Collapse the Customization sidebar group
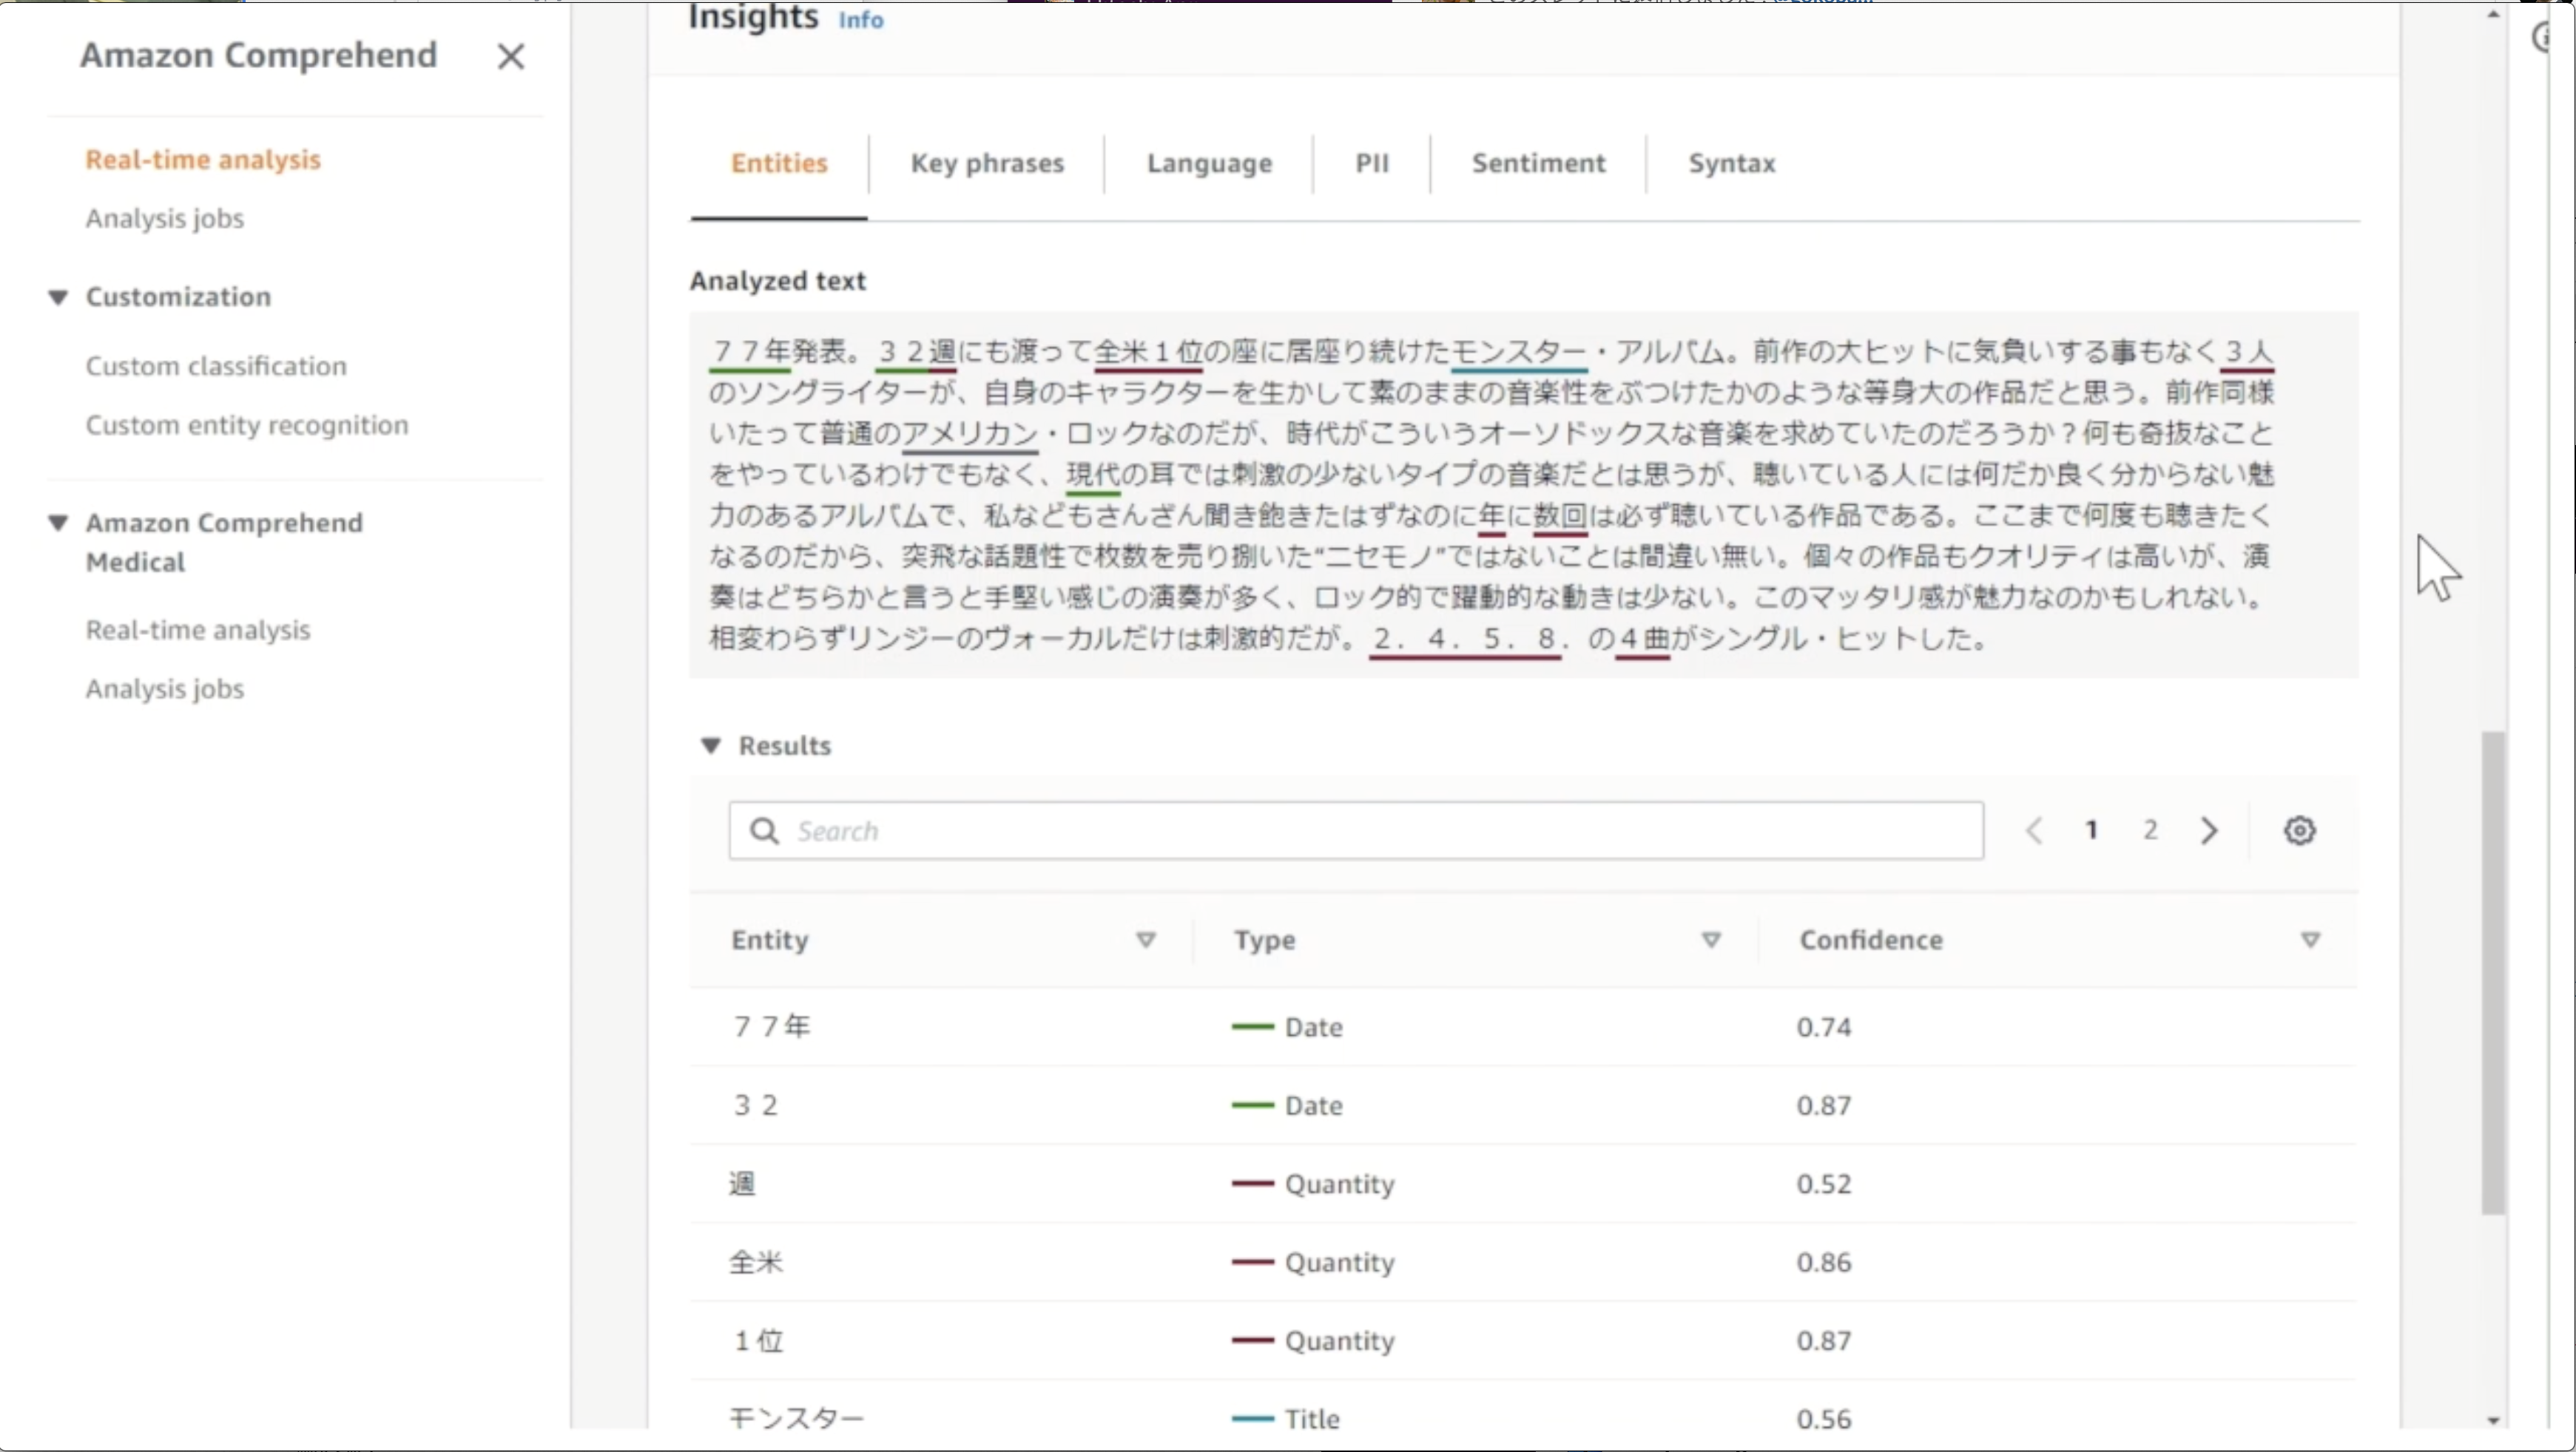The image size is (2576, 1452). point(58,296)
